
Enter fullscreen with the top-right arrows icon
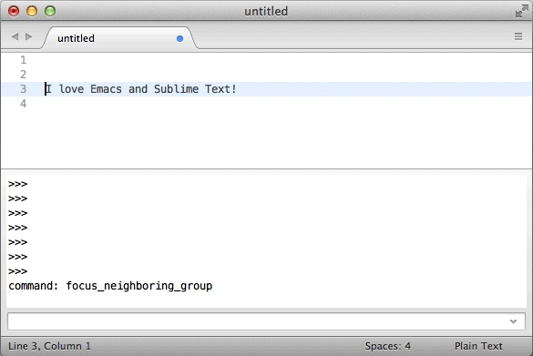tap(521, 11)
